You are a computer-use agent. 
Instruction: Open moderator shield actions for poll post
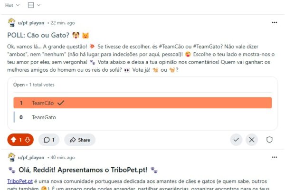(269, 140)
